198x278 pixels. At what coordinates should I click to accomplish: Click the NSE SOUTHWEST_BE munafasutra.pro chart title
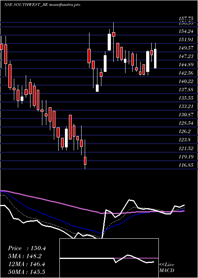[42, 5]
